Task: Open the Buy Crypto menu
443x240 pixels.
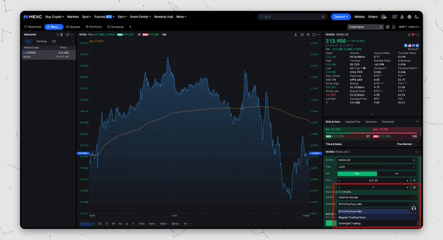Action: coord(55,17)
